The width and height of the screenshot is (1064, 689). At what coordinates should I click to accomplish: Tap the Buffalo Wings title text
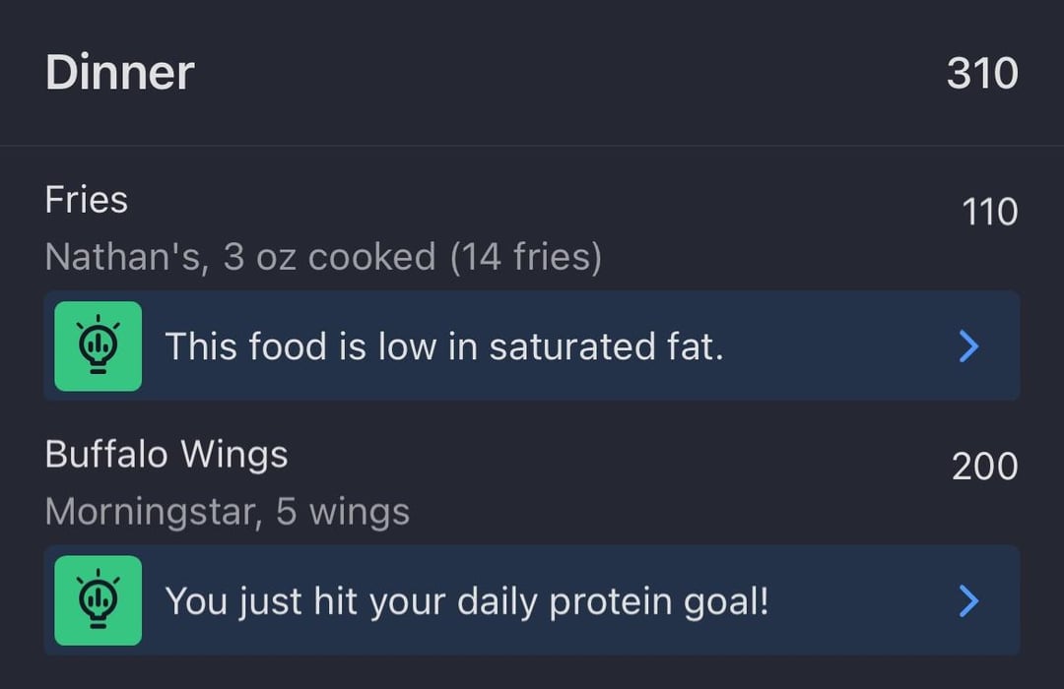(166, 454)
